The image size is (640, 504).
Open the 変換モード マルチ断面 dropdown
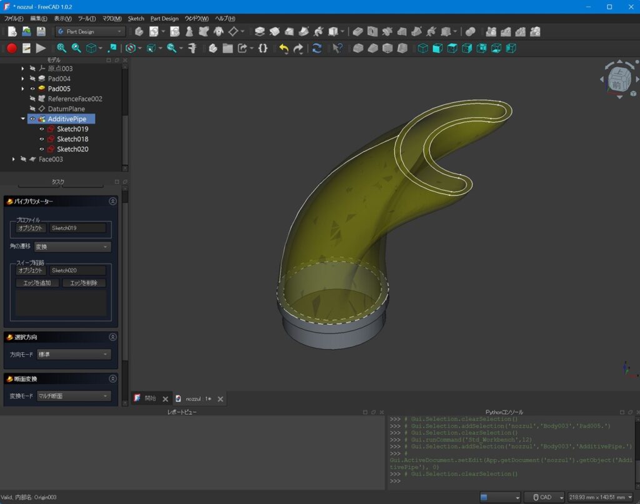coord(73,396)
